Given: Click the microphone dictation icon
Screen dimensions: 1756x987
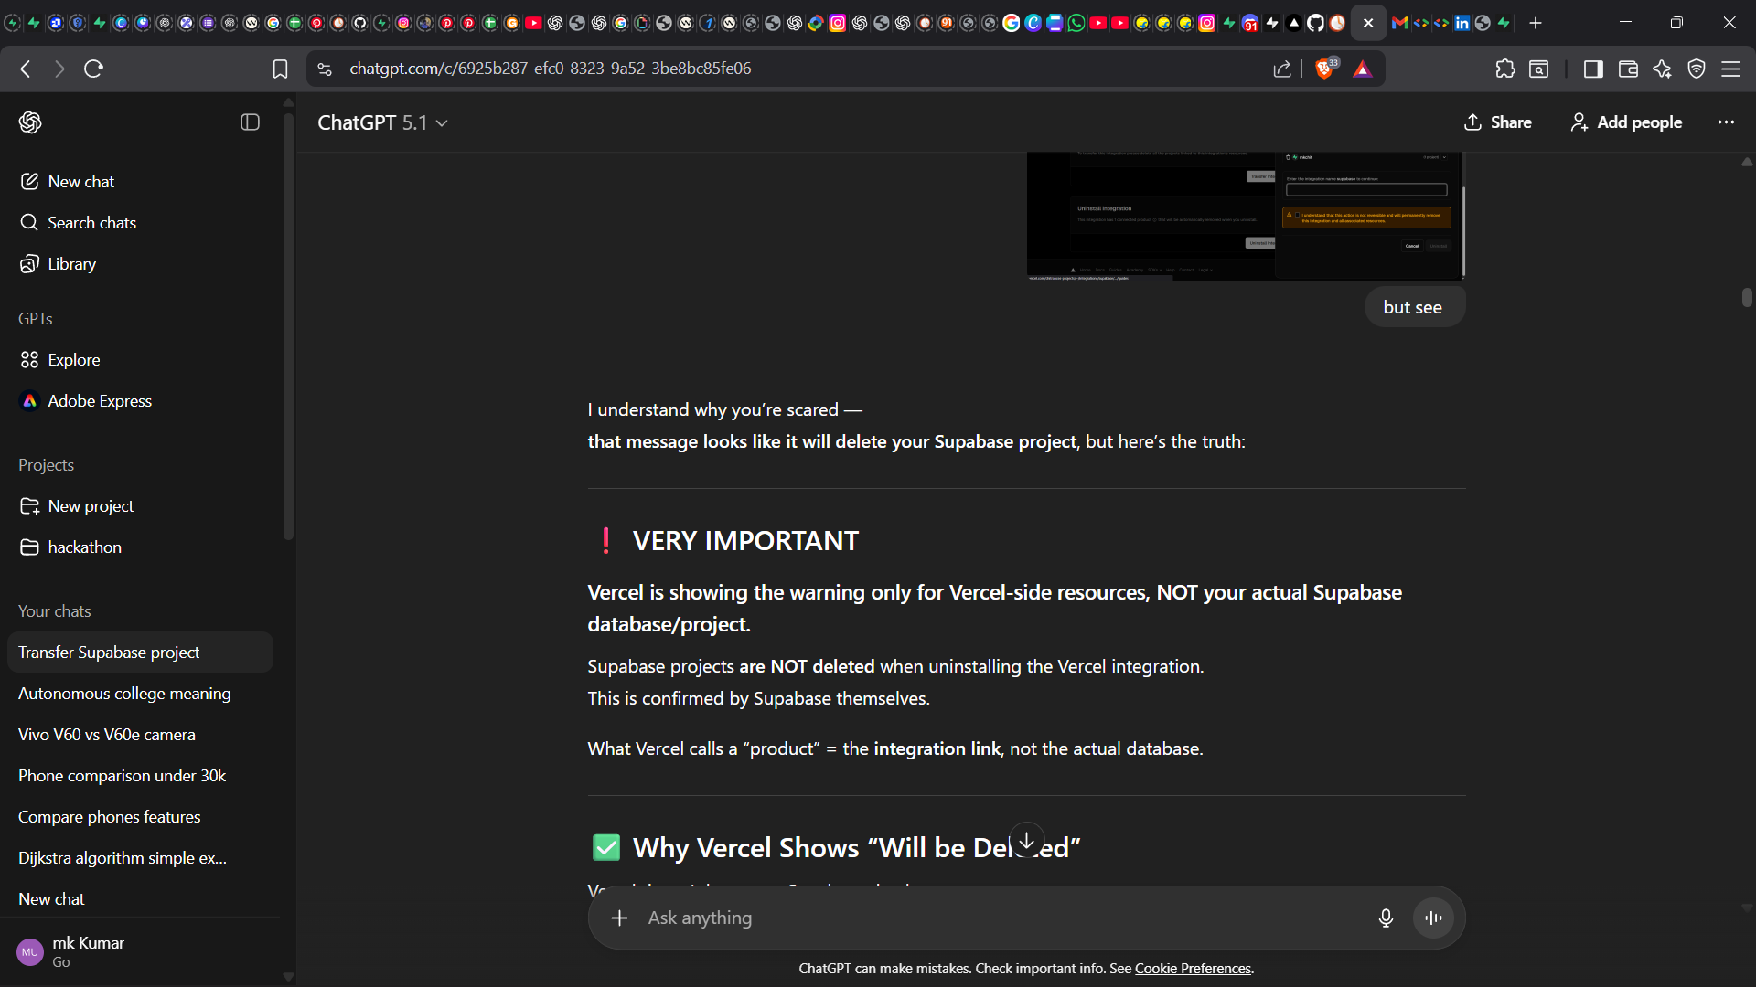Looking at the screenshot, I should pos(1386,918).
